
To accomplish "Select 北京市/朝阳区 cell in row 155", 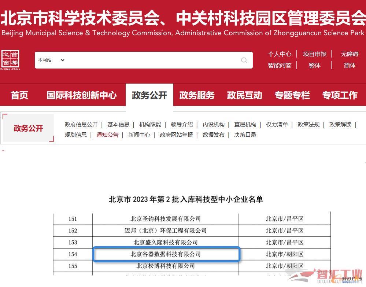I will coord(285,266).
